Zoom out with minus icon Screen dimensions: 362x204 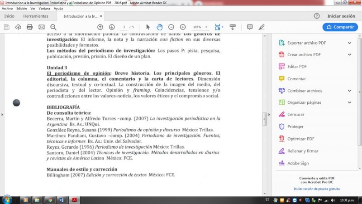[171, 27]
